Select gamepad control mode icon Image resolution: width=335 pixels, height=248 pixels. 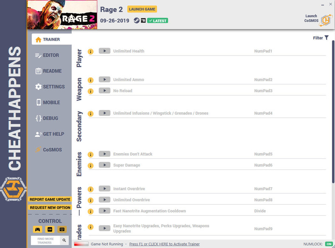coord(38,229)
